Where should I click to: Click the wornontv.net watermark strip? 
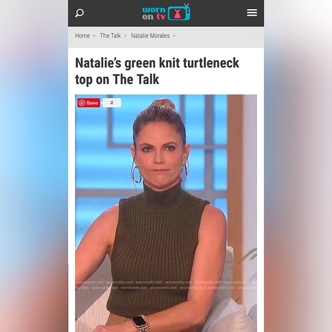click(166, 285)
